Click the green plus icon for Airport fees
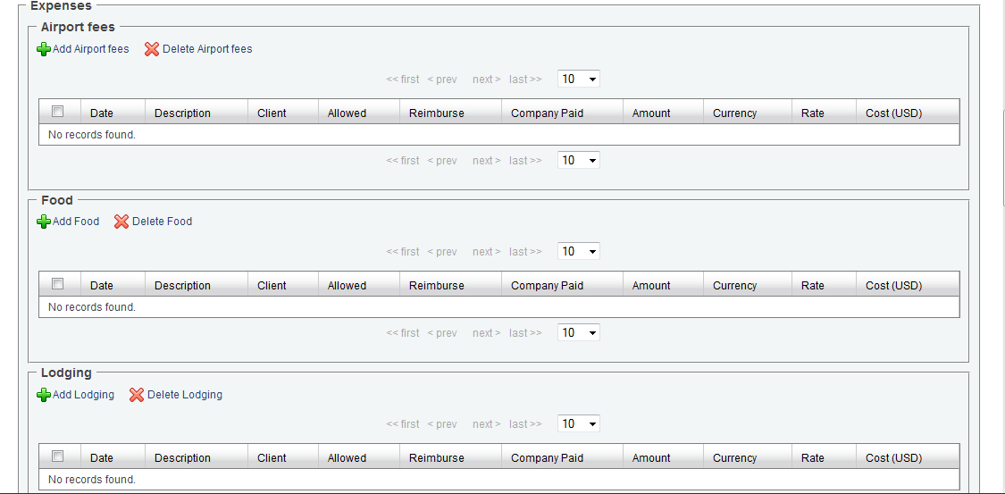Image resolution: width=1005 pixels, height=494 pixels. pos(44,49)
